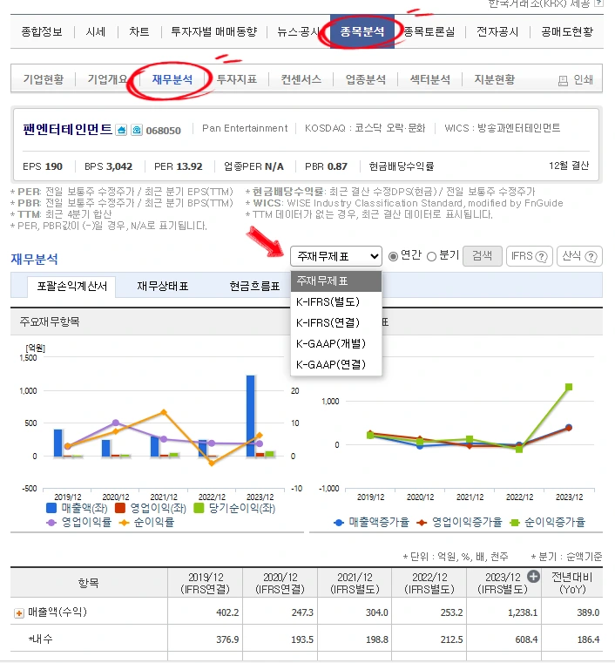Click the 389.0 YoY value
This screenshot has width=615, height=663.
coord(588,612)
